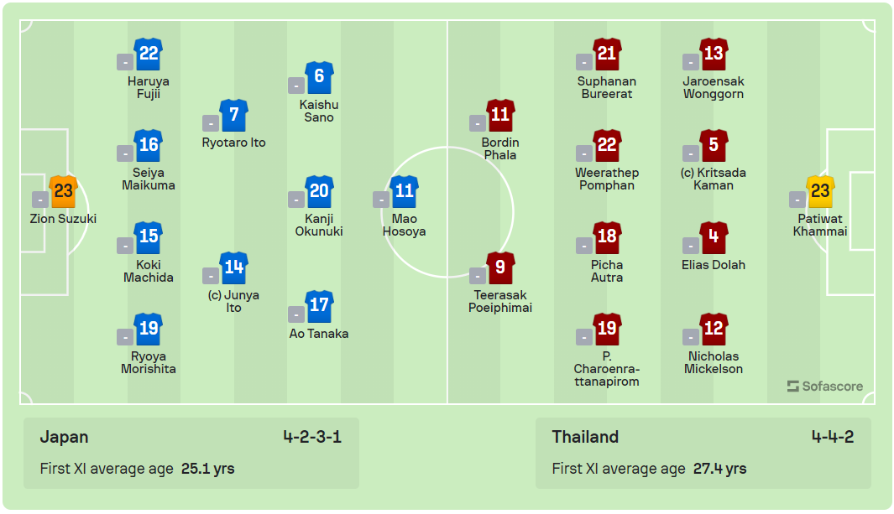Select Junya Ito's number 14 jersey
This screenshot has height=514, width=894.
233,267
